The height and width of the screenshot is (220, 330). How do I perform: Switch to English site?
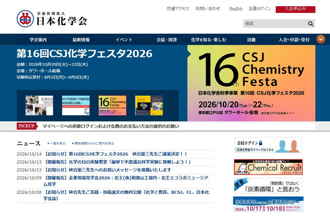236,9
